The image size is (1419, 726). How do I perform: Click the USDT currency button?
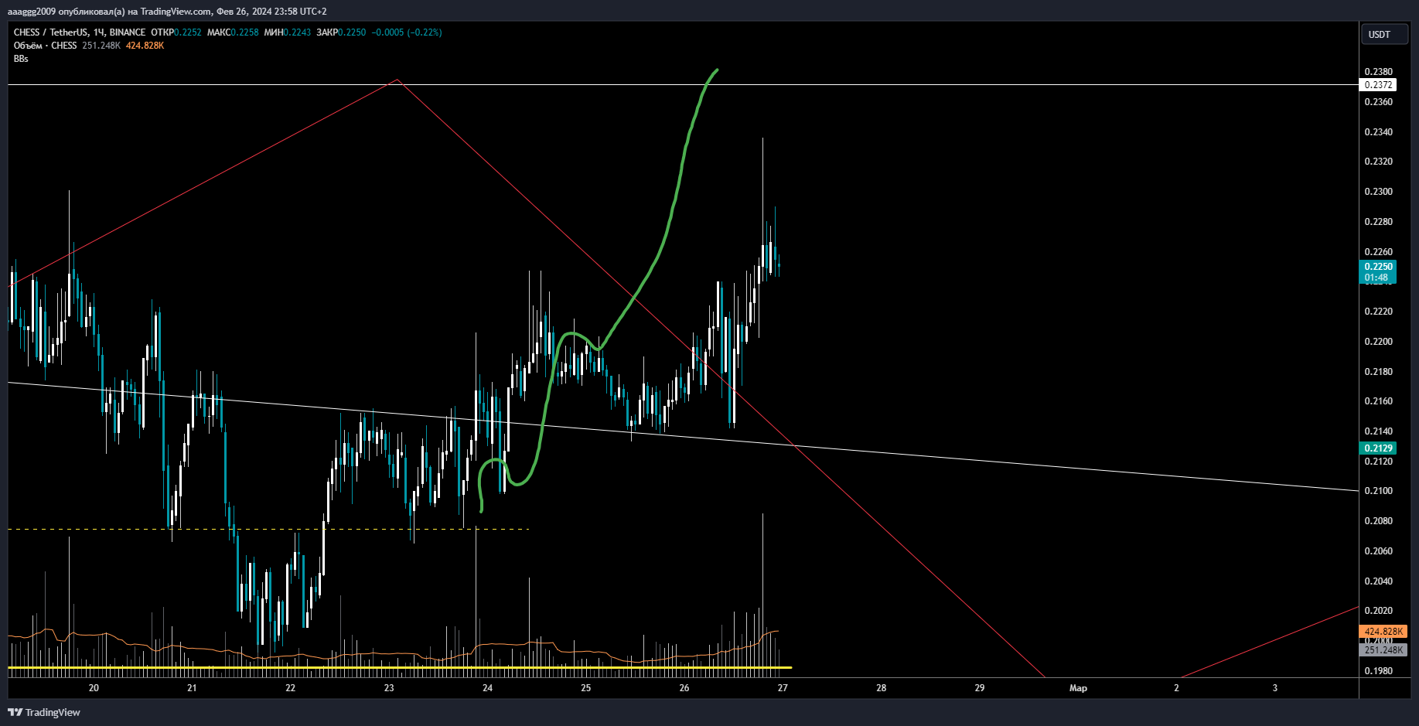[x=1384, y=35]
